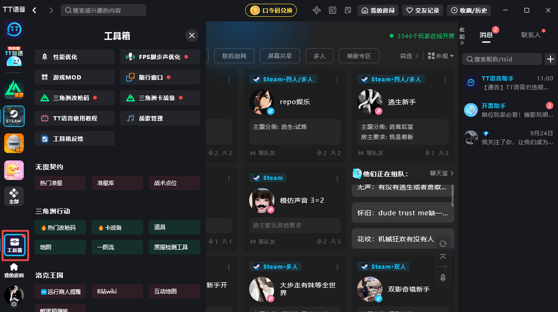Switch to 消息 tab
The height and width of the screenshot is (312, 558).
[x=486, y=35]
